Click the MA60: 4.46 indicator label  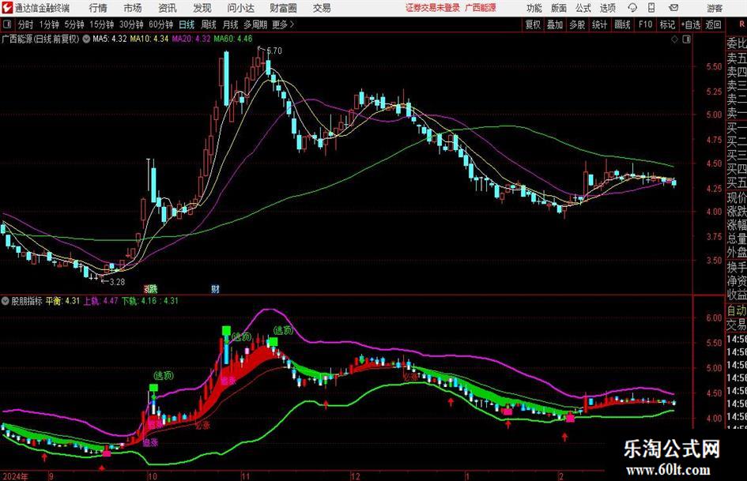pyautogui.click(x=233, y=39)
